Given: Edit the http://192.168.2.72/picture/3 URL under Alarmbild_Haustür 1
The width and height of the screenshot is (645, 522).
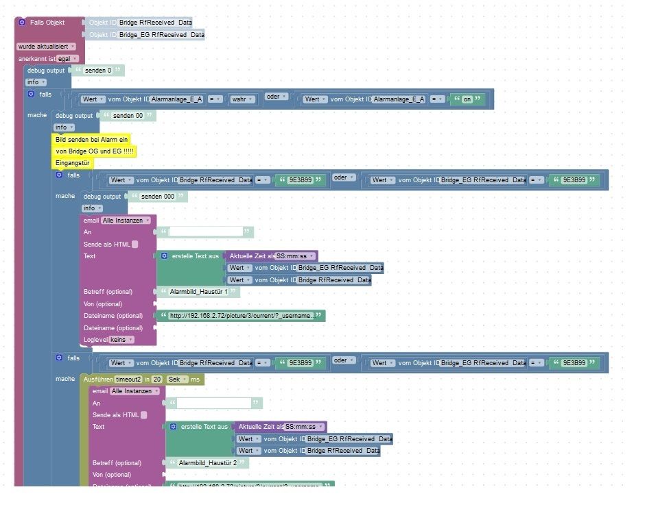Looking at the screenshot, I should tap(242, 315).
